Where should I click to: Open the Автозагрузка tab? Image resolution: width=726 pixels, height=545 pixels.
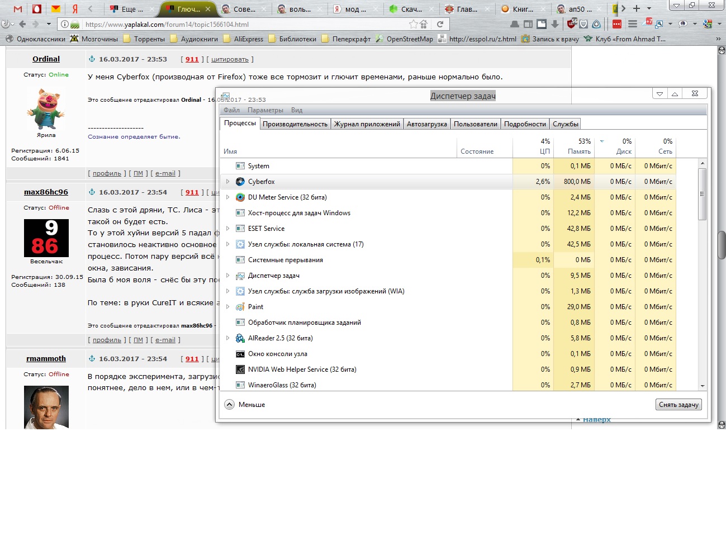pos(427,124)
